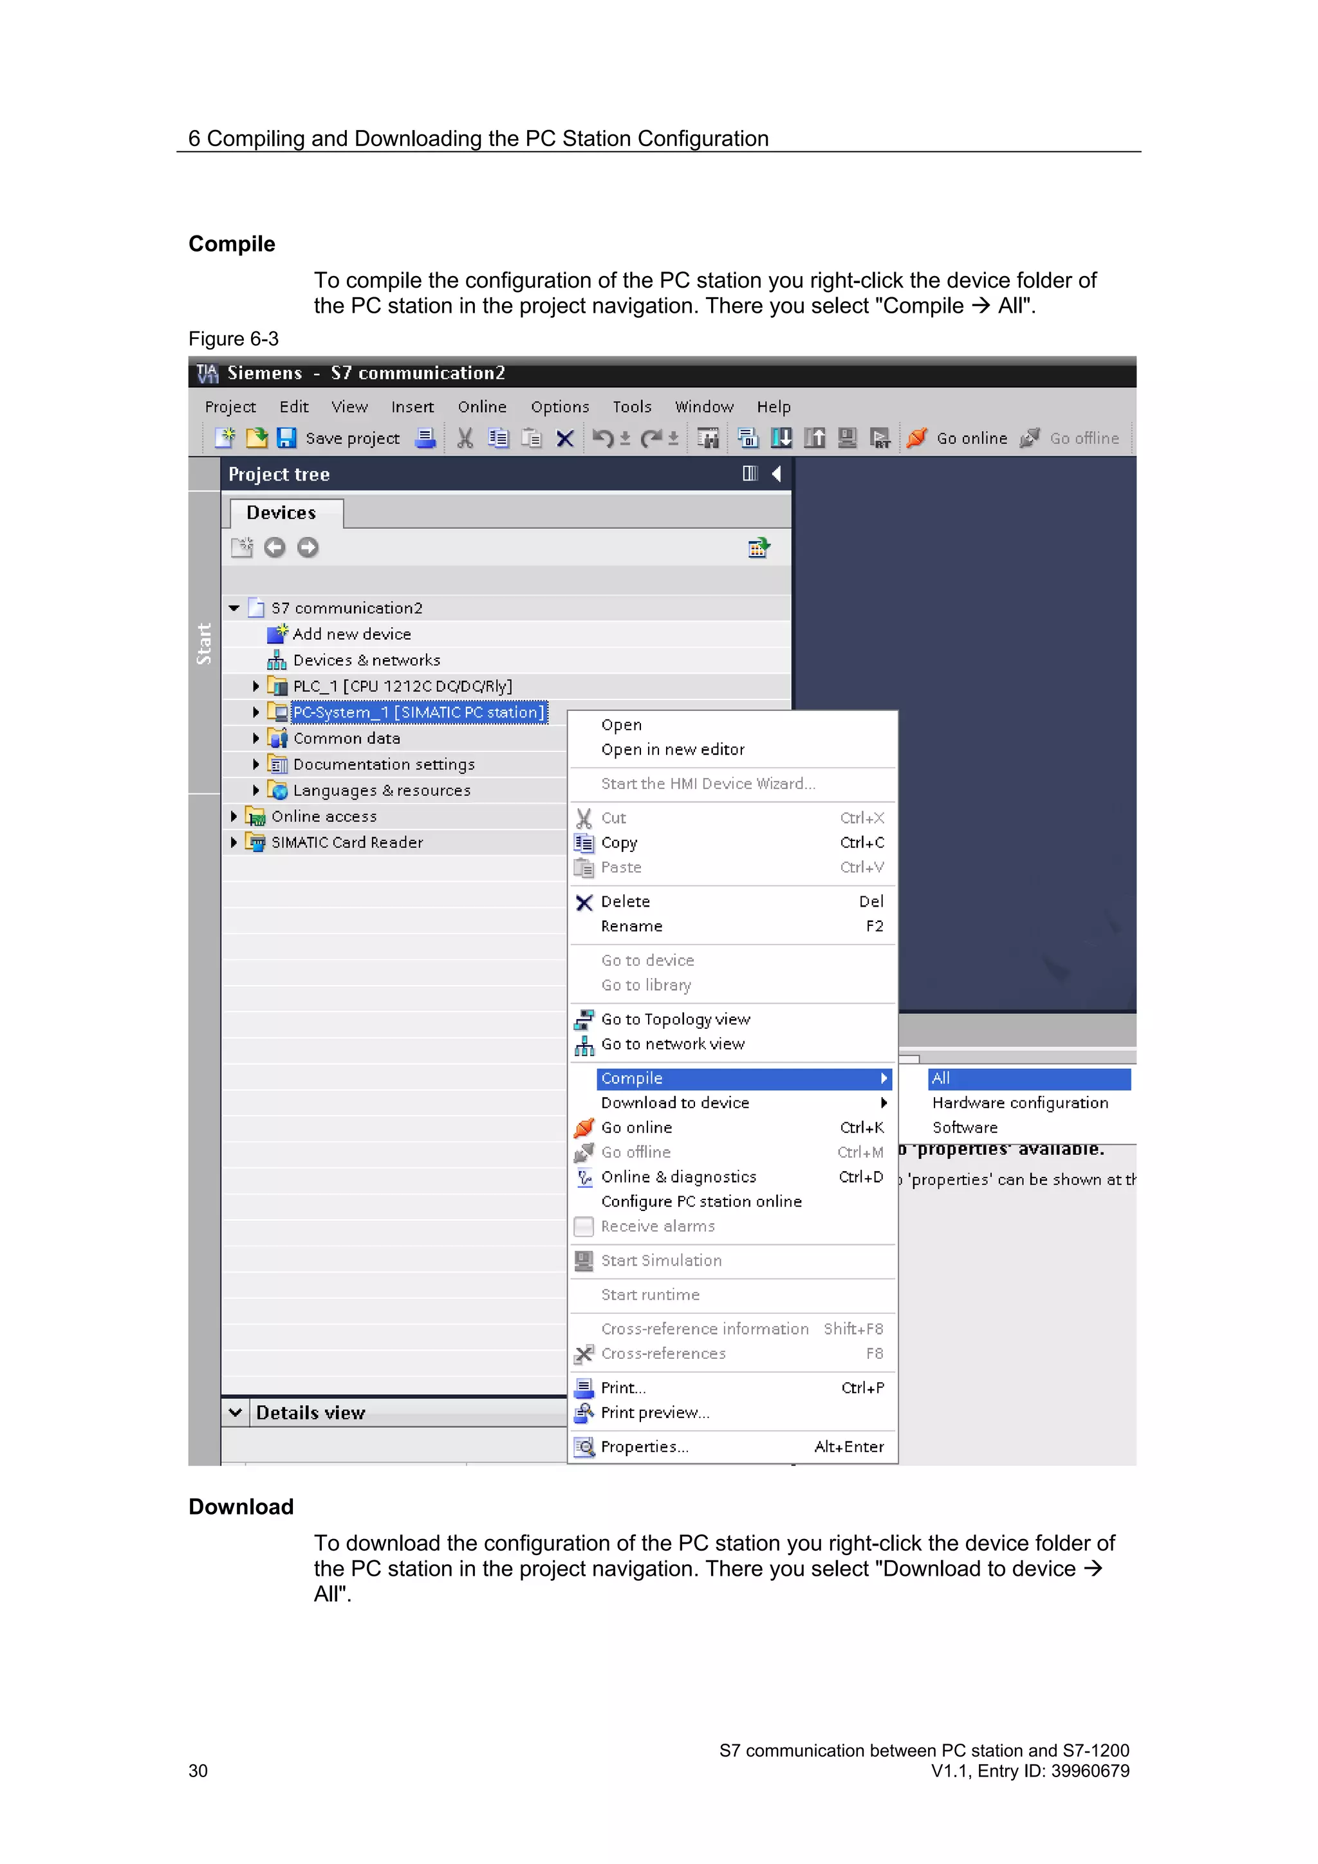Toggle the Receive alarms checkbox

[583, 1226]
